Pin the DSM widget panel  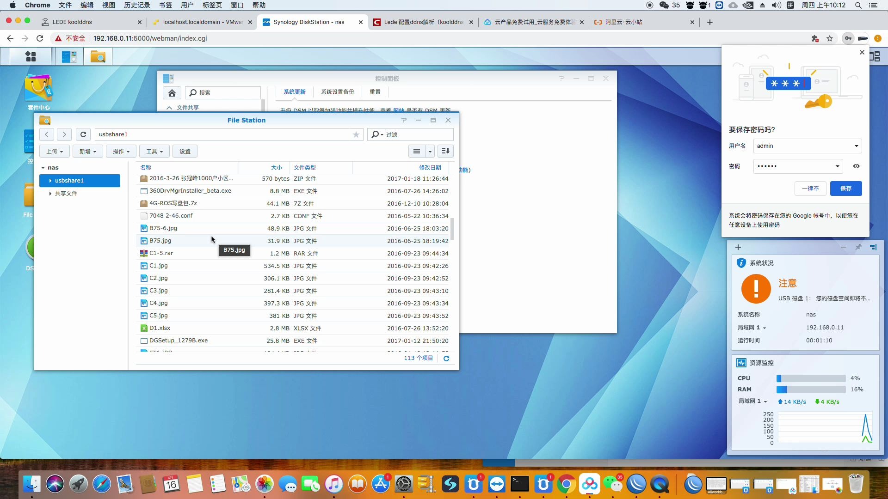pyautogui.click(x=858, y=247)
